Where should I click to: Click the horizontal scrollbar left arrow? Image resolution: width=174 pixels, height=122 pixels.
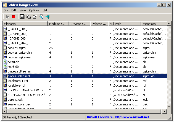point(4,111)
